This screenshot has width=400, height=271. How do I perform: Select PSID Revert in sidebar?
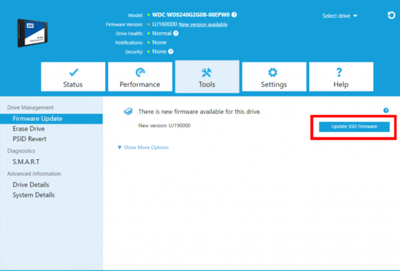(x=30, y=139)
